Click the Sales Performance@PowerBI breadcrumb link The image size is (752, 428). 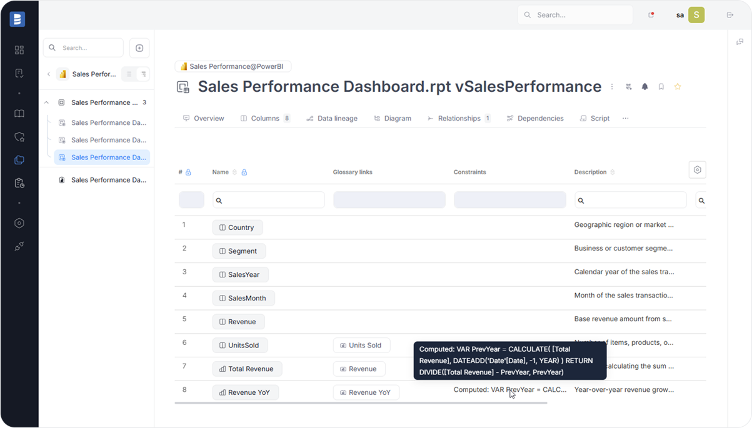tap(233, 66)
